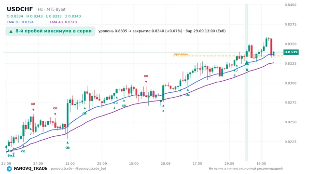309x174 pixels.
Task: Click the 0.8350 price axis label
Action: 290,44
